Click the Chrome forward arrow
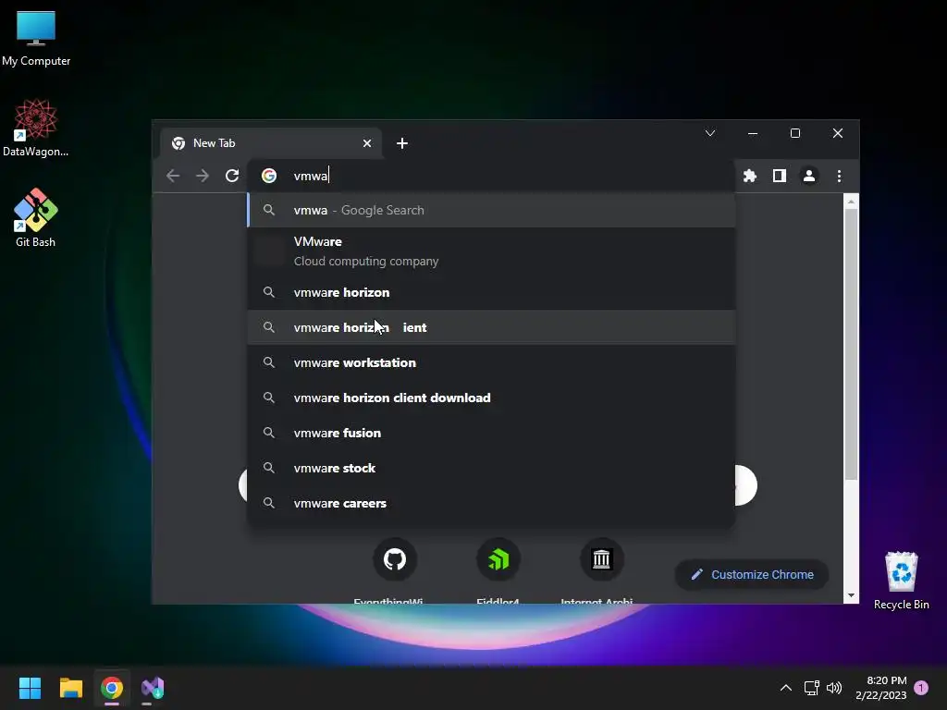 (x=203, y=176)
